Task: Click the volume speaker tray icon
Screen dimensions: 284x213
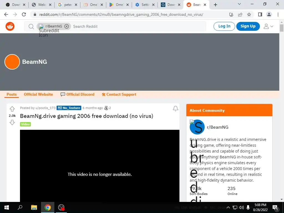Action: [x=242, y=207]
